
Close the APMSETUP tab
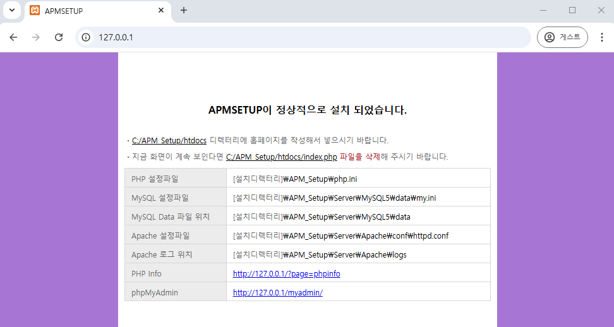pos(161,11)
